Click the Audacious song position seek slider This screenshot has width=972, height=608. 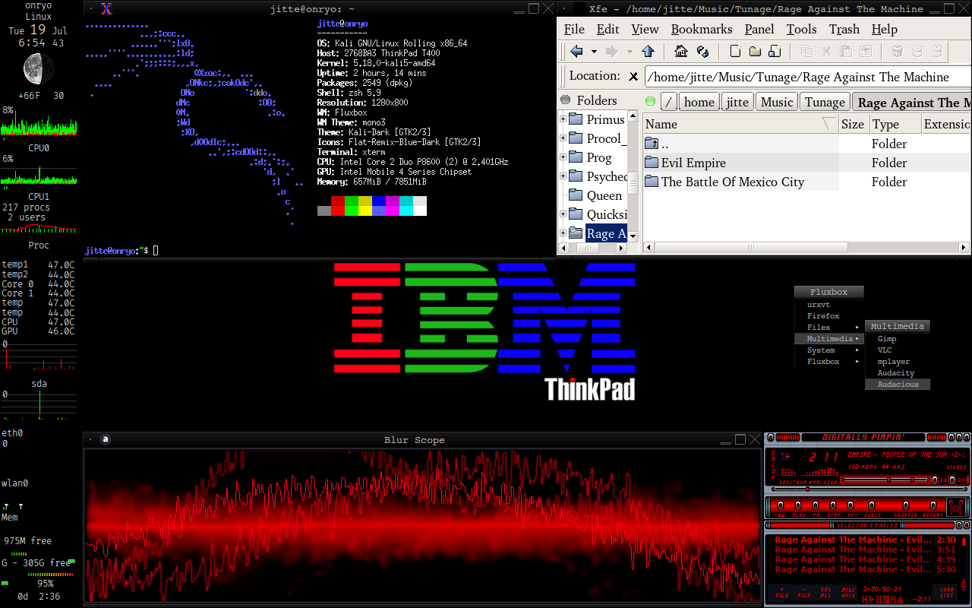pyautogui.click(x=869, y=489)
